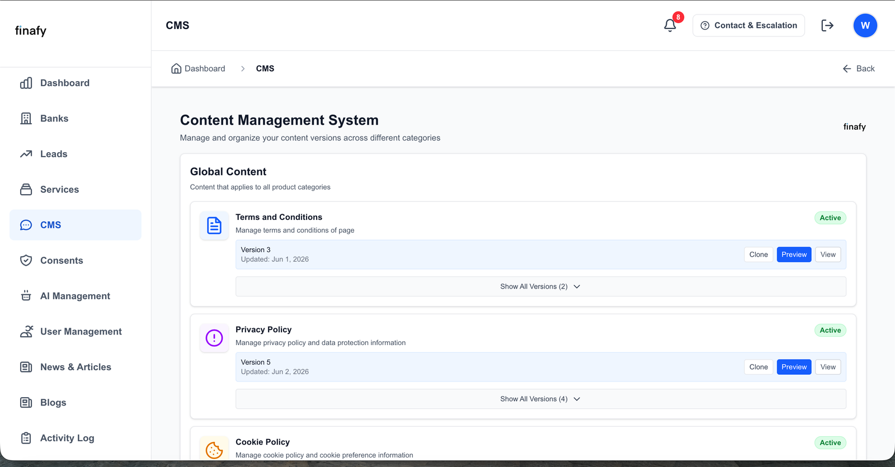Preview Privacy Policy Version 5

794,367
